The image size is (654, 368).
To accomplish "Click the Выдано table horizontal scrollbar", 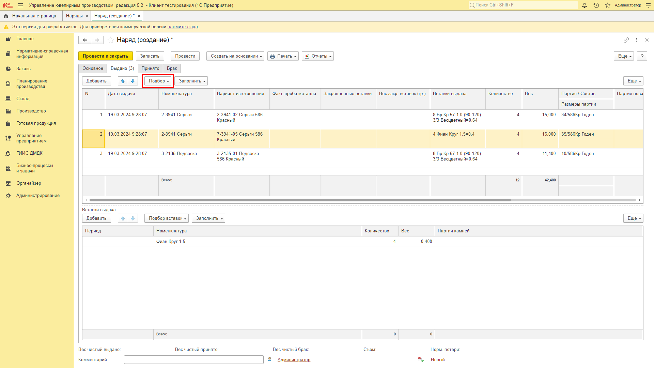I will pyautogui.click(x=300, y=200).
